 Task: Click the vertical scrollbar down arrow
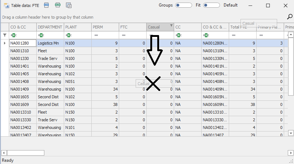[290, 133]
